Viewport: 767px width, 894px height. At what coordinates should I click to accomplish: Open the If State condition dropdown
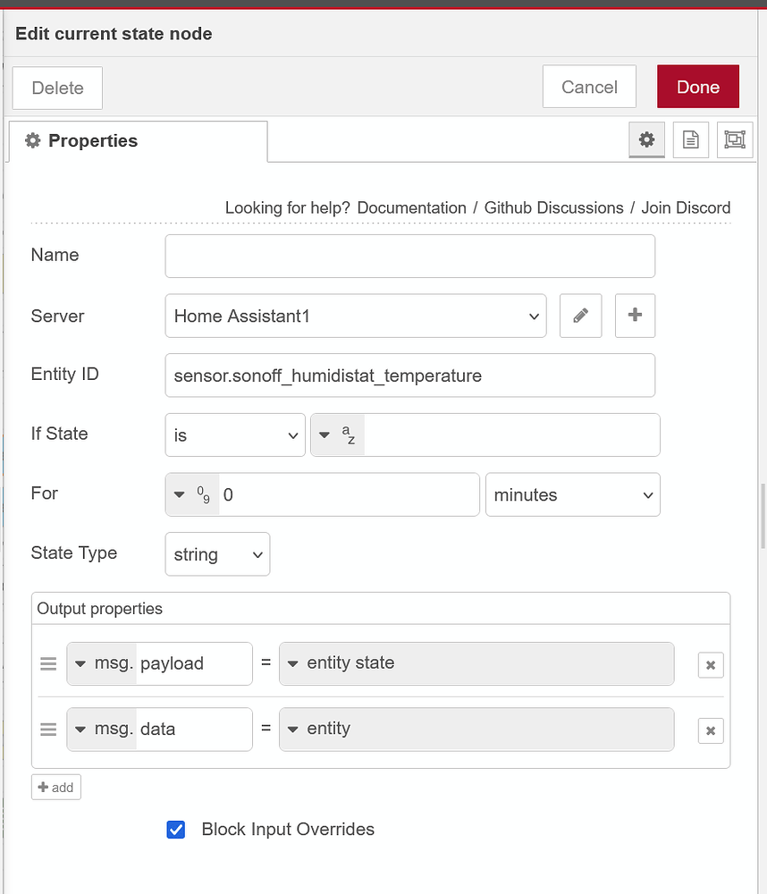click(x=234, y=434)
